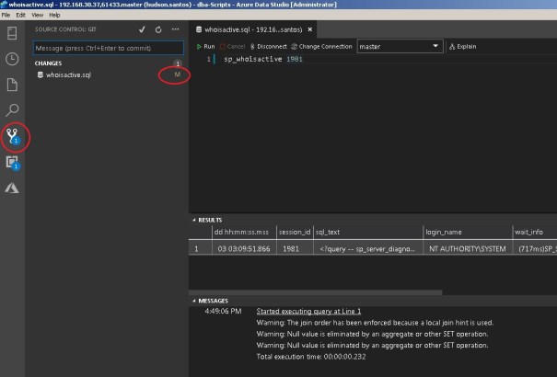Click Explain in the query toolbar
The width and height of the screenshot is (557, 377).
(463, 46)
